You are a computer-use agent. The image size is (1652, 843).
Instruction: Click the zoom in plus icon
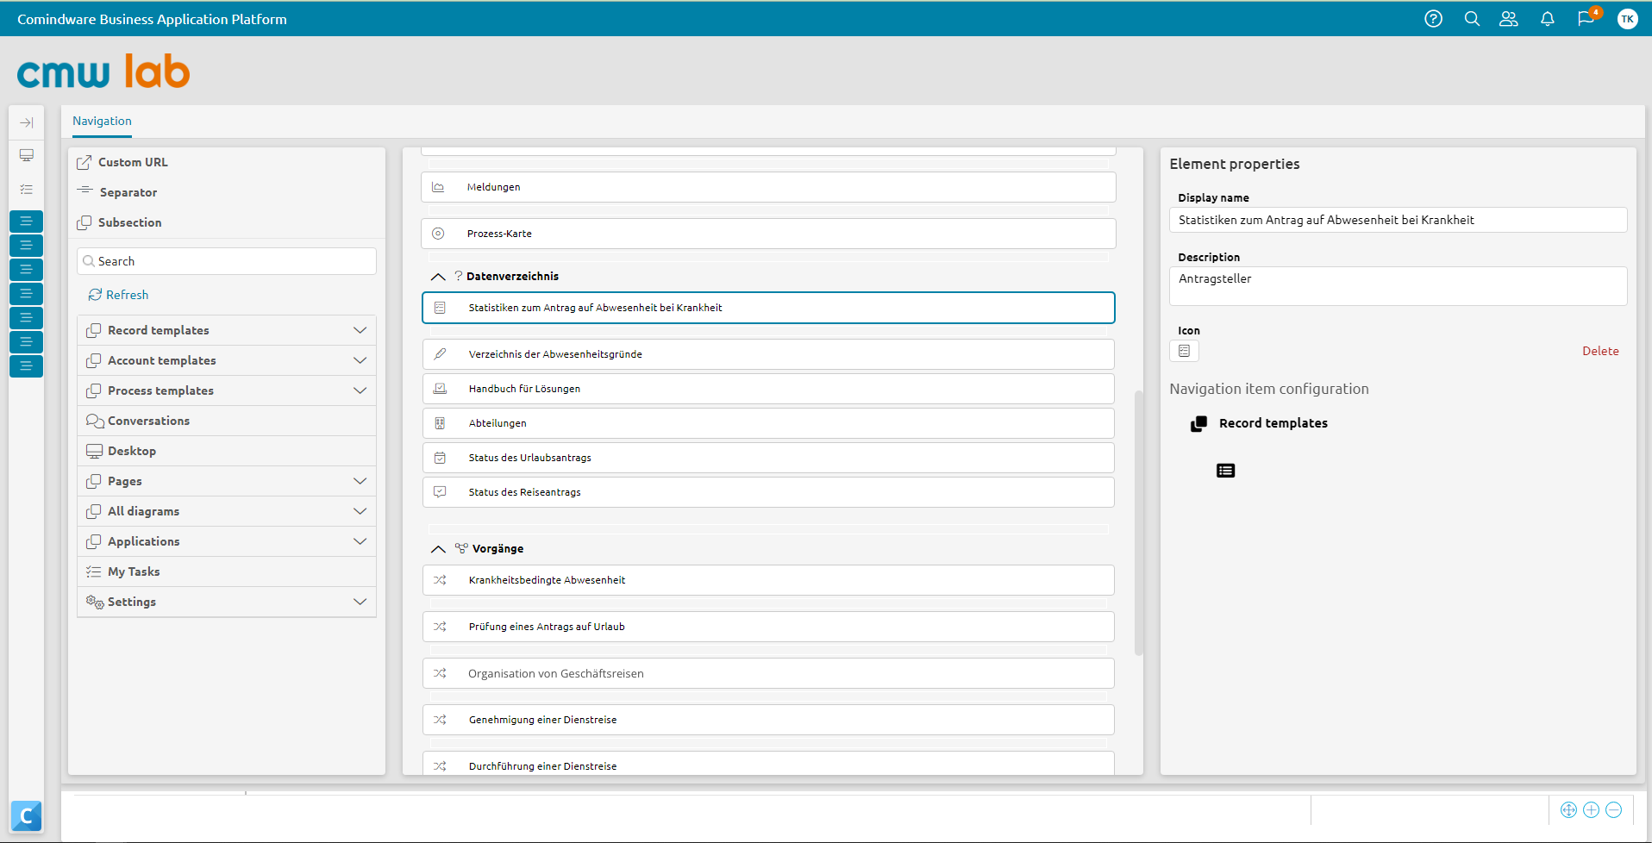click(x=1592, y=810)
